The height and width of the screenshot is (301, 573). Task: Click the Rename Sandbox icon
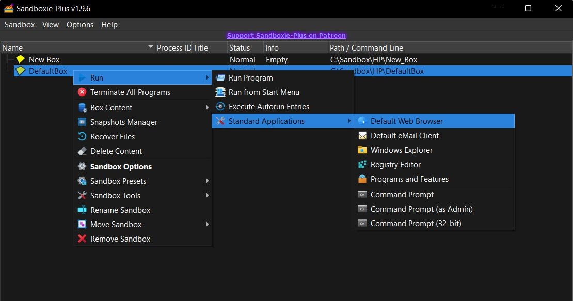click(x=82, y=210)
